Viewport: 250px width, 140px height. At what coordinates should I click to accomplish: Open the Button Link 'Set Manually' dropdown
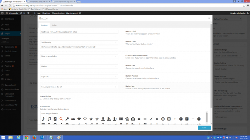(x=79, y=42)
